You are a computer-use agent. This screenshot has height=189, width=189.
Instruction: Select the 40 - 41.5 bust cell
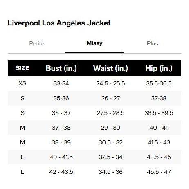point(61,157)
